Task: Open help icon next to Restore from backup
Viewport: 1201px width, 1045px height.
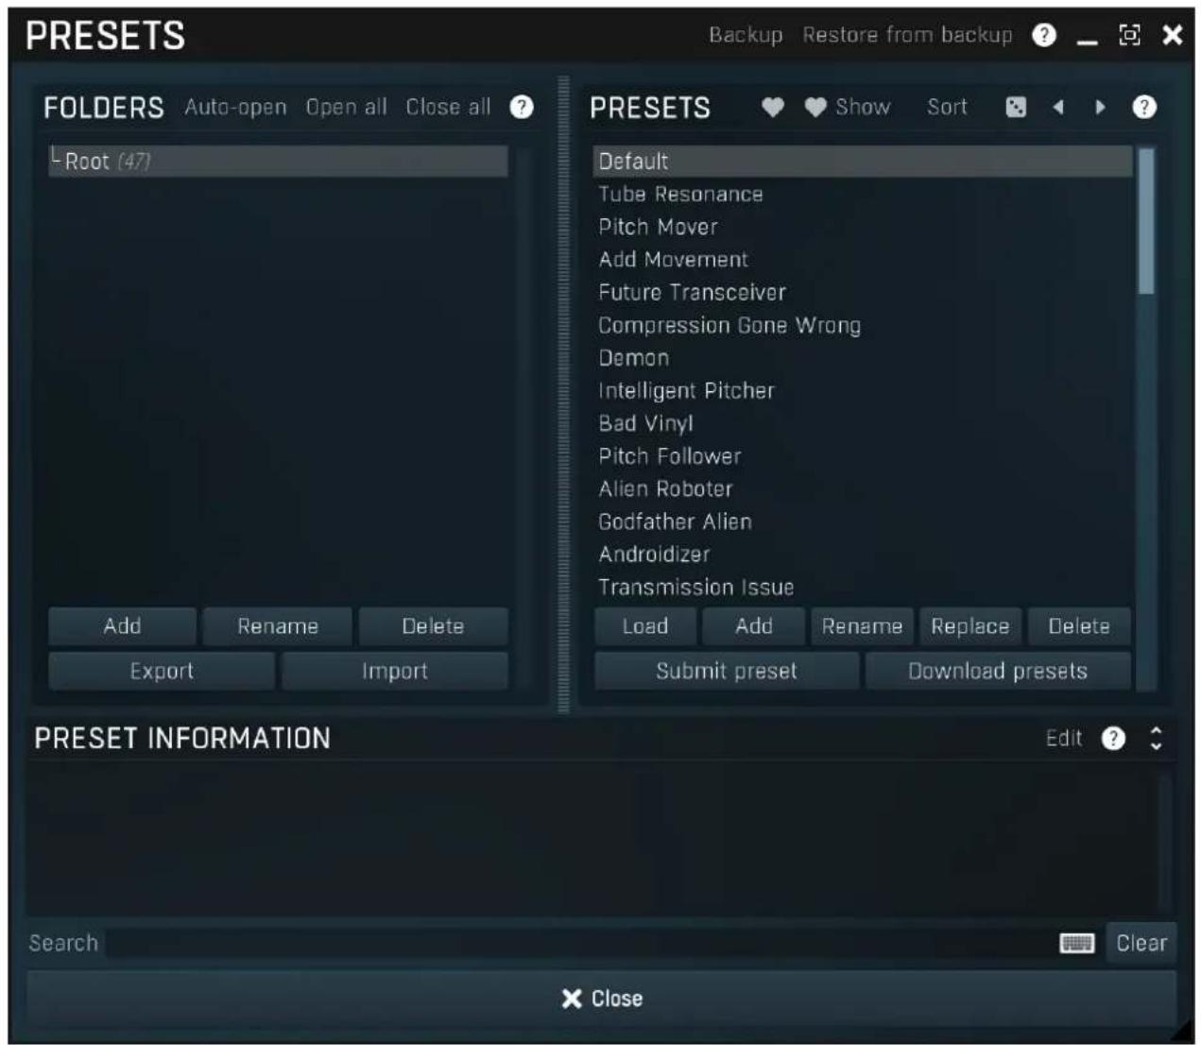Action: (1044, 35)
